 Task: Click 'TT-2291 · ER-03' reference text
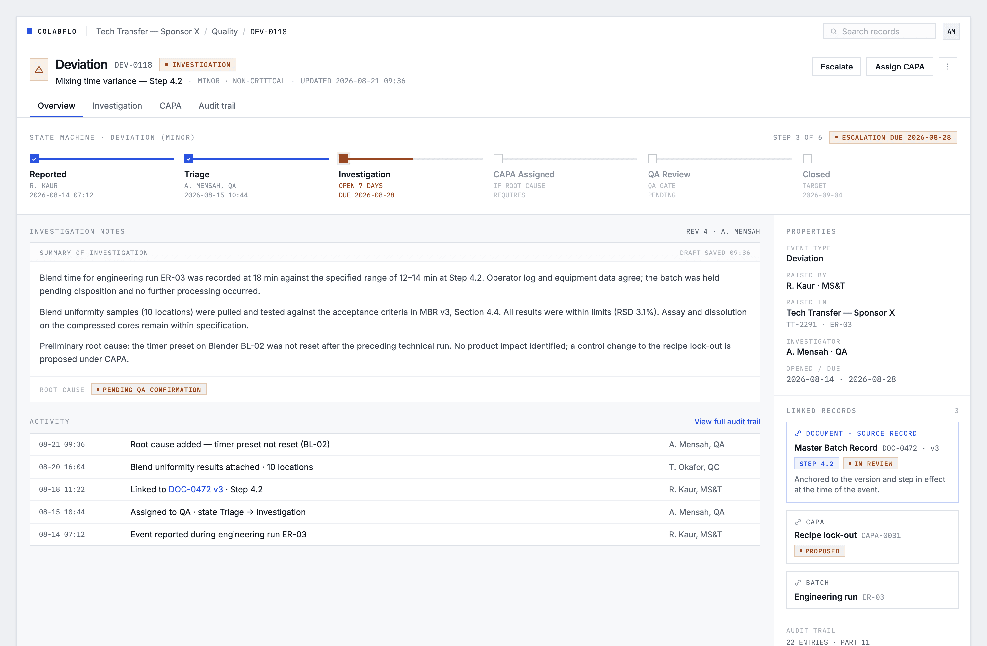pos(819,324)
